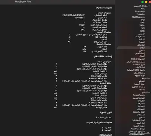Open الصوت audio sidebar entry
Screen dimensions: 151x136
pos(142,42)
